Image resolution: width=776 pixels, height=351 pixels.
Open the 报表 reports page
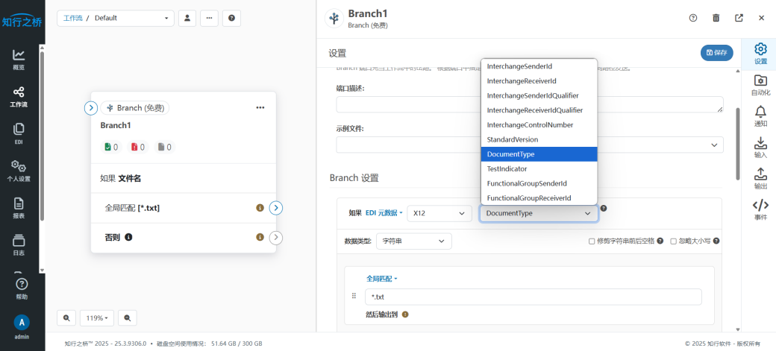coord(19,207)
